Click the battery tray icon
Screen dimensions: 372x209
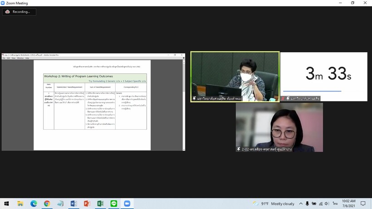[314, 204]
